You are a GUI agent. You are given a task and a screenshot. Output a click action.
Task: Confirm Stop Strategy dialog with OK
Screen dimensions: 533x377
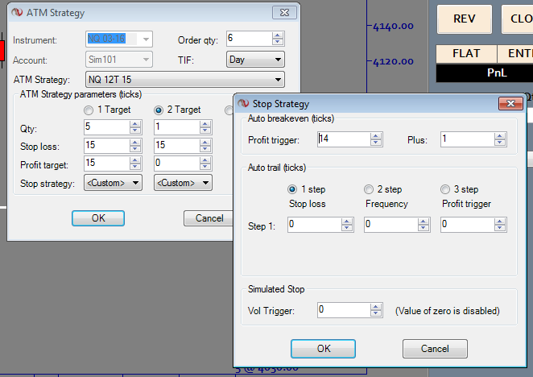click(x=324, y=349)
